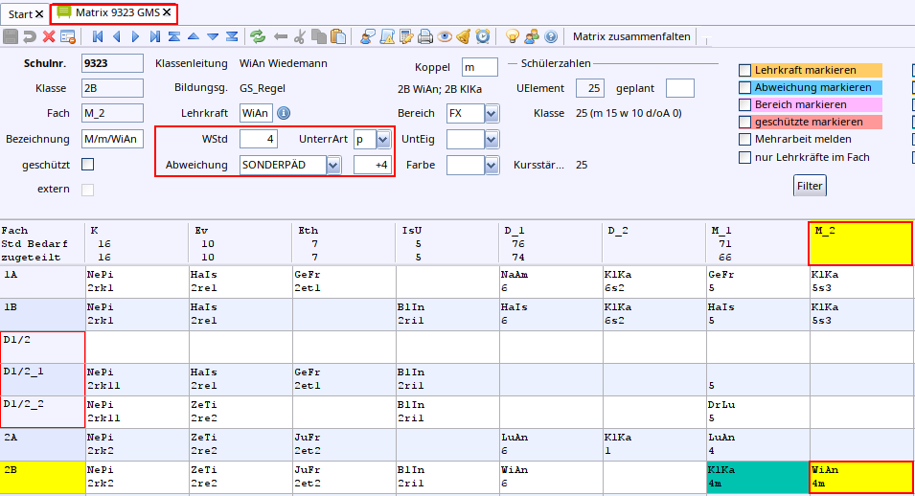Viewport: 915px width, 496px height.
Task: Open the blue question mark help icon
Action: [x=551, y=37]
